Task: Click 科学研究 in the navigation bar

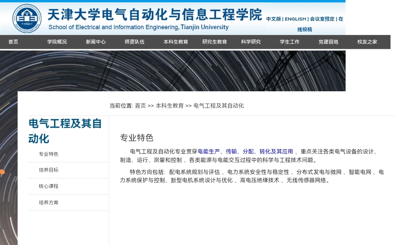Action: [251, 42]
